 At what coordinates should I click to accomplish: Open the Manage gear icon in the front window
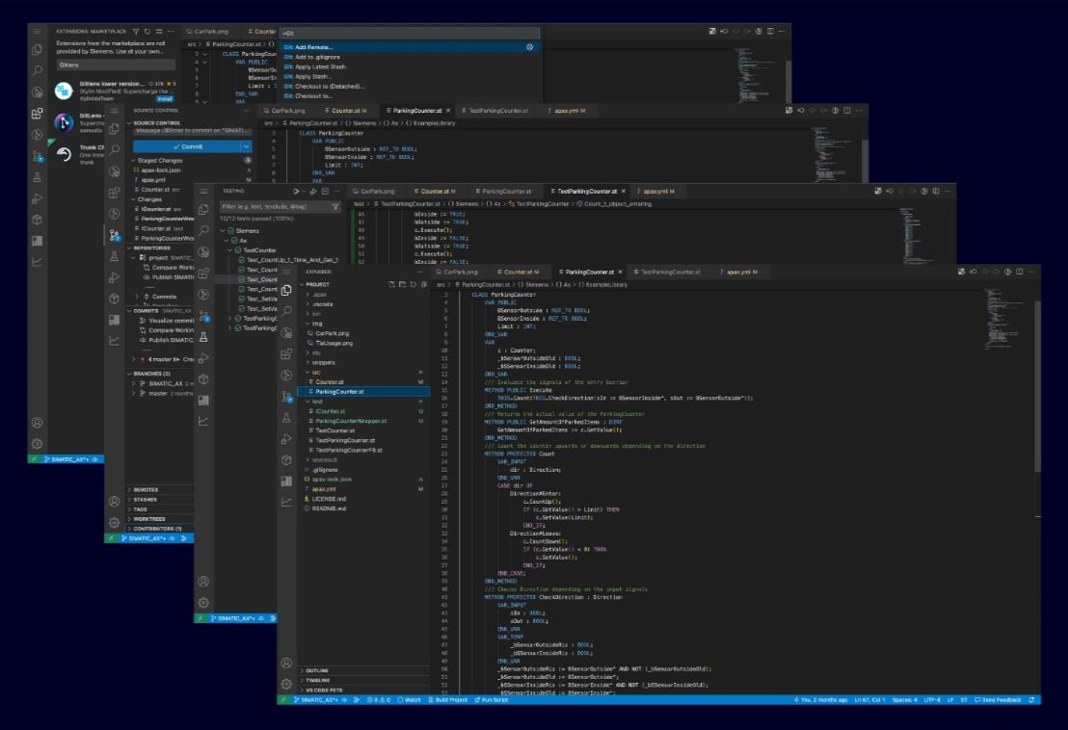(285, 683)
